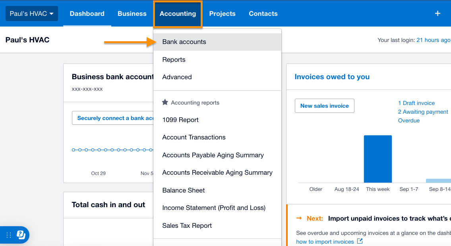This screenshot has width=451, height=246.
Task: Click the star icon beside Accounting reports
Action: (165, 102)
